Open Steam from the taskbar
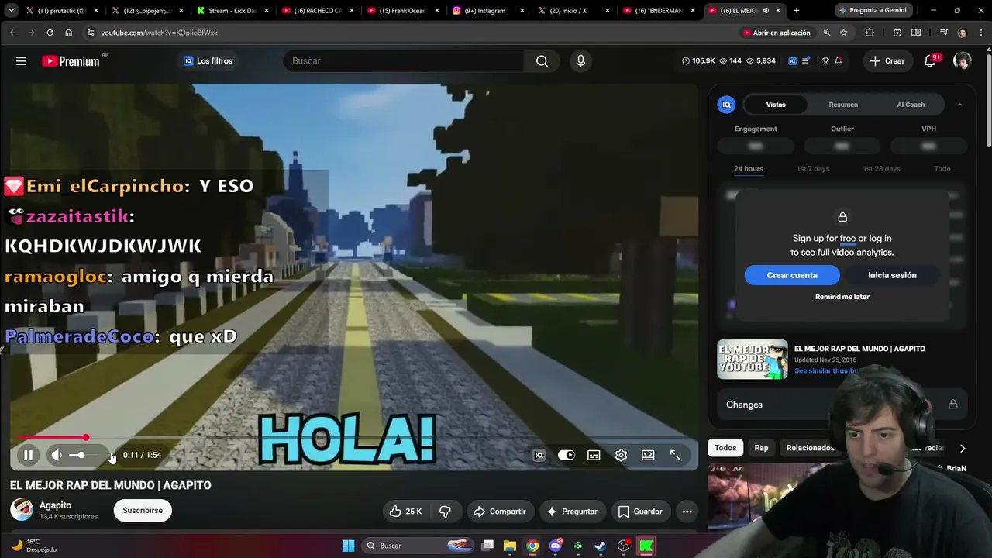The height and width of the screenshot is (558, 992). click(601, 546)
